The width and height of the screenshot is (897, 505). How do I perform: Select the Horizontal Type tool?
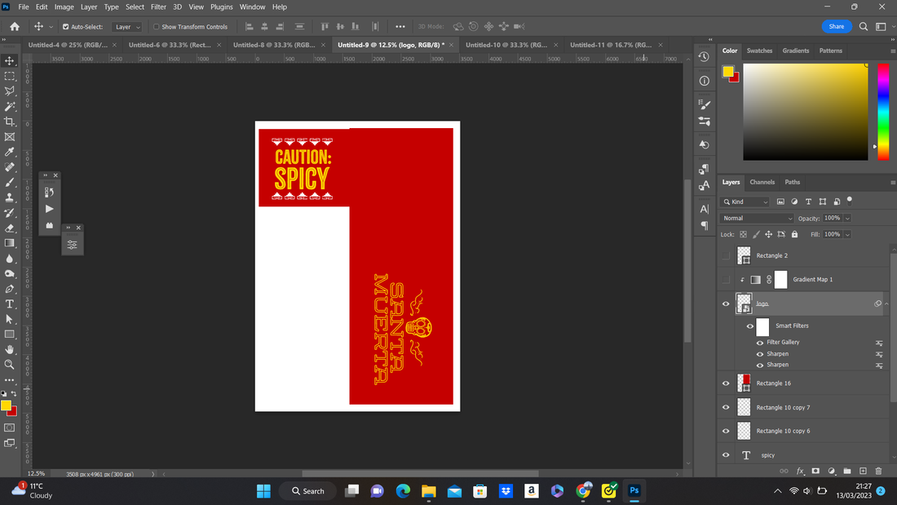tap(10, 304)
